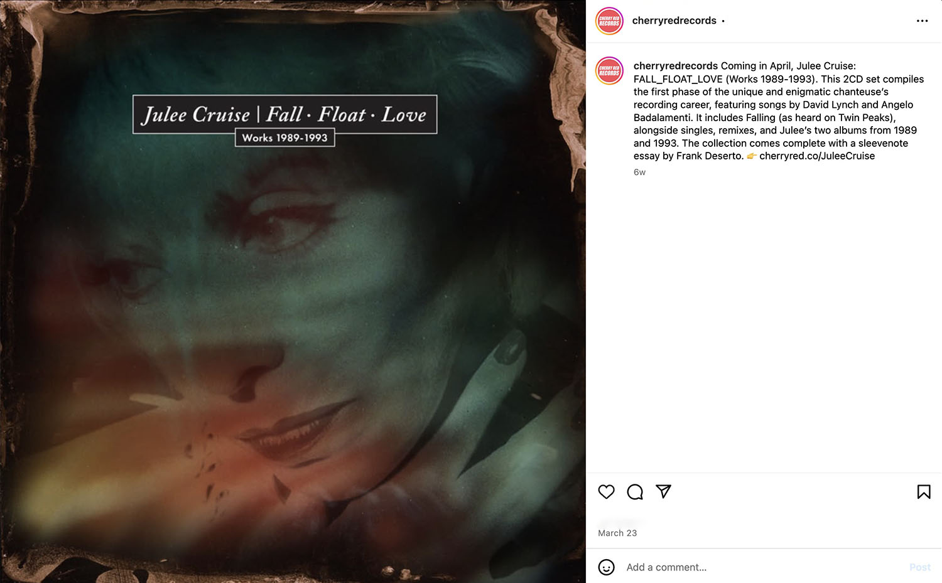Open comments with the speech bubble icon

click(635, 492)
